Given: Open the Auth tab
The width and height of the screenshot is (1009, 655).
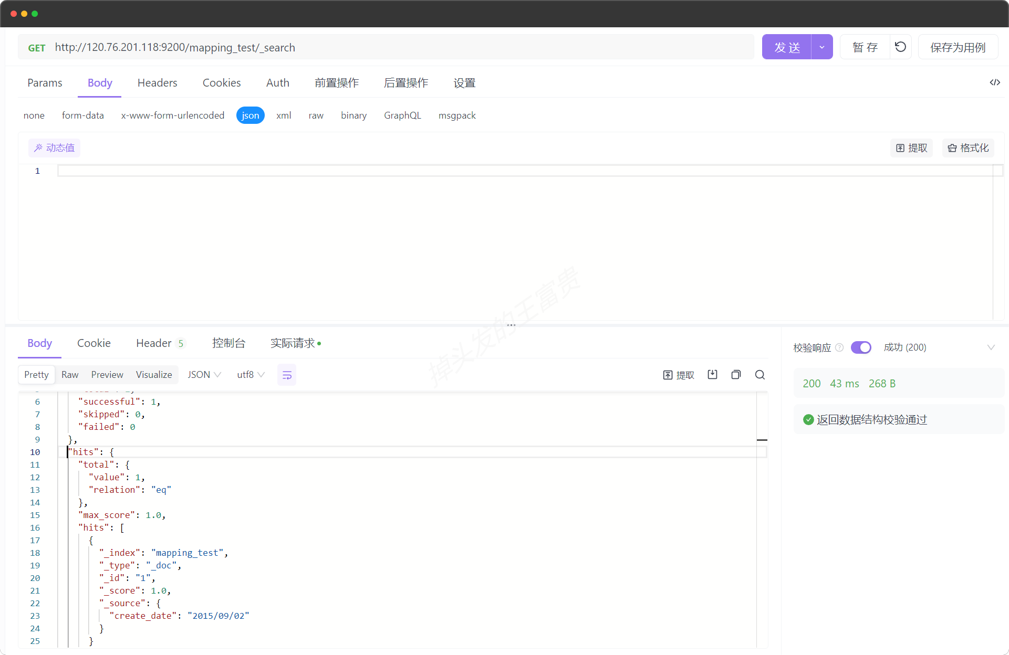Looking at the screenshot, I should pyautogui.click(x=278, y=83).
